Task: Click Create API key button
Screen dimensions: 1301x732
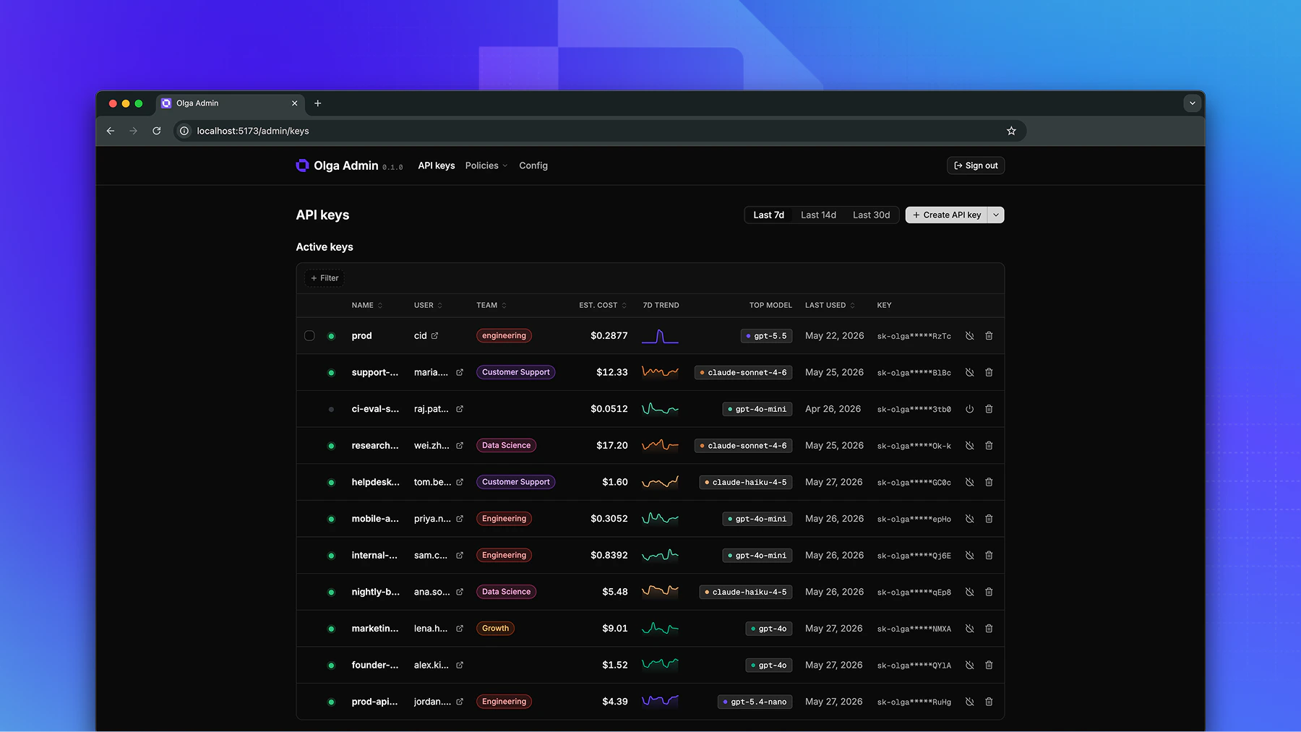Action: (947, 215)
